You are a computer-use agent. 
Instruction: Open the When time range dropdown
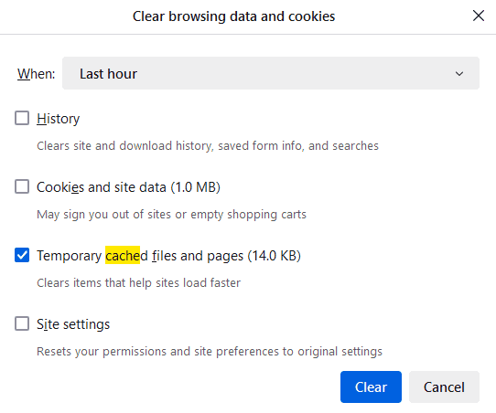pyautogui.click(x=271, y=73)
